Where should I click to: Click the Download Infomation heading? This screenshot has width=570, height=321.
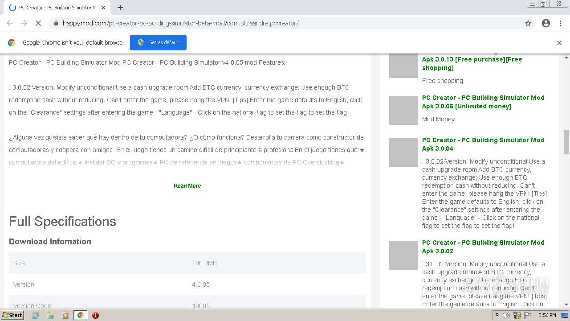coord(50,242)
